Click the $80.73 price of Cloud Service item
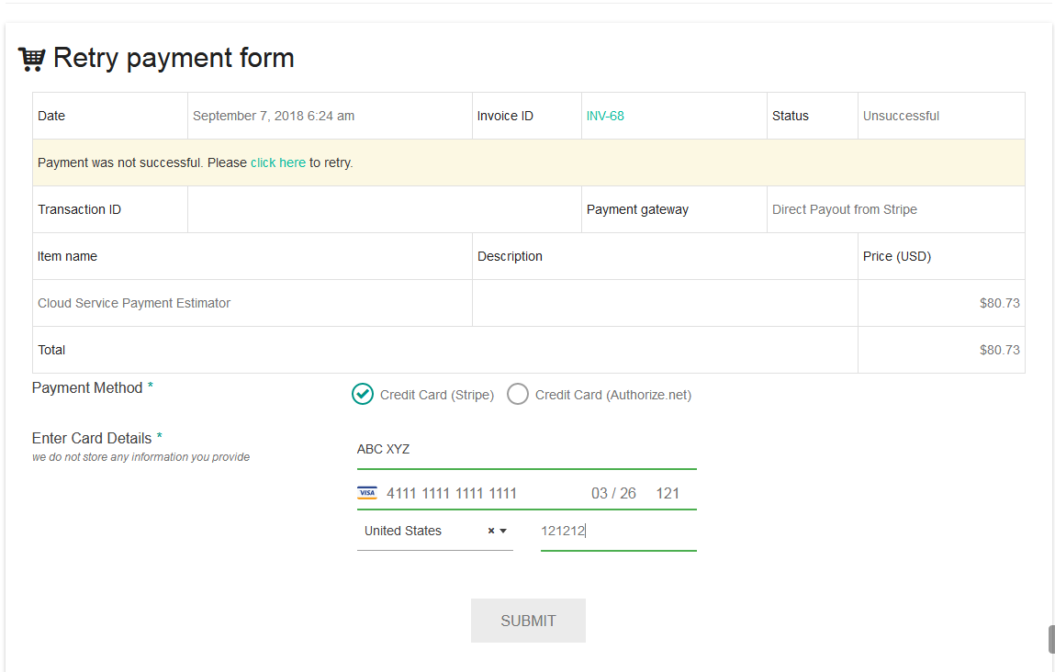The width and height of the screenshot is (1055, 672). (999, 303)
